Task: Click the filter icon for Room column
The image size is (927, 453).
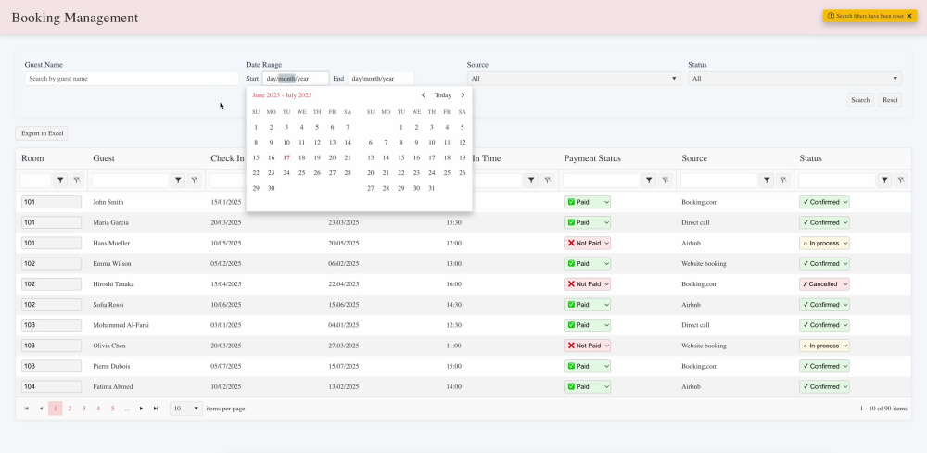Action: (x=60, y=181)
